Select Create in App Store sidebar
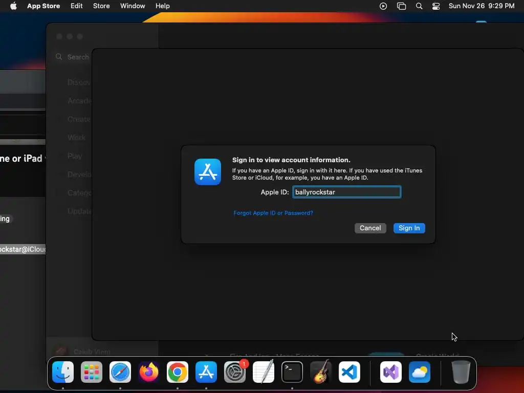The image size is (524, 393). [x=79, y=119]
